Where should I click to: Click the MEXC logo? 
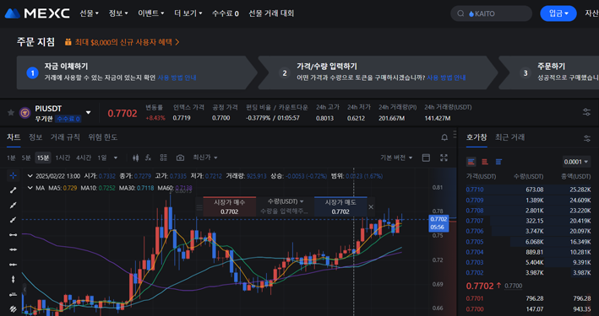point(37,13)
